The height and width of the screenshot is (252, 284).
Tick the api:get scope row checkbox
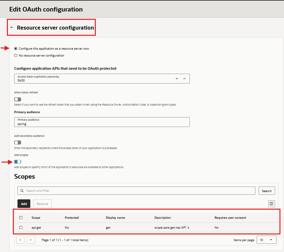click(21, 228)
